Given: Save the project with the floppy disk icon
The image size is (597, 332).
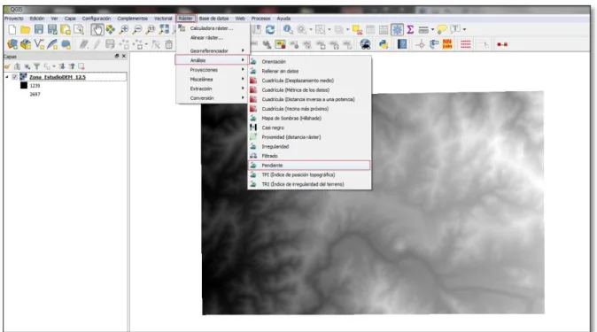Looking at the screenshot, I should click(39, 29).
